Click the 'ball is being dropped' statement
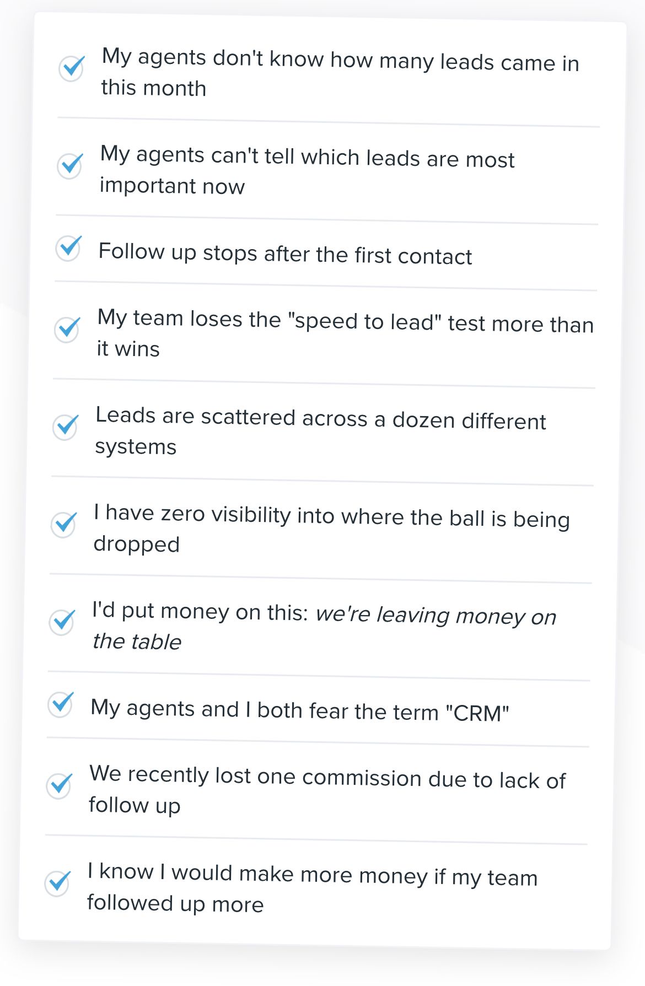This screenshot has height=986, width=645. (x=331, y=529)
